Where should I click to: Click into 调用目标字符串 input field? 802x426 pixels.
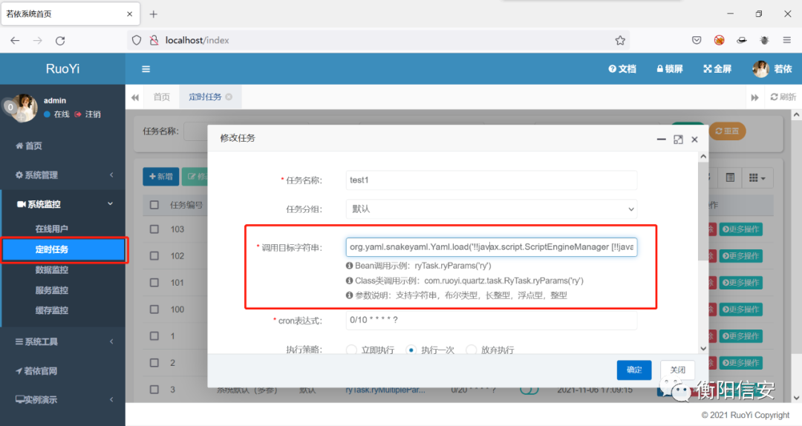(x=492, y=247)
